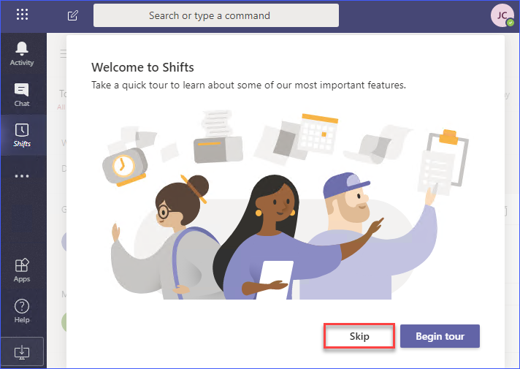Viewport: 520px width, 369px height.
Task: Open the Activity bell feed
Action: [x=22, y=54]
